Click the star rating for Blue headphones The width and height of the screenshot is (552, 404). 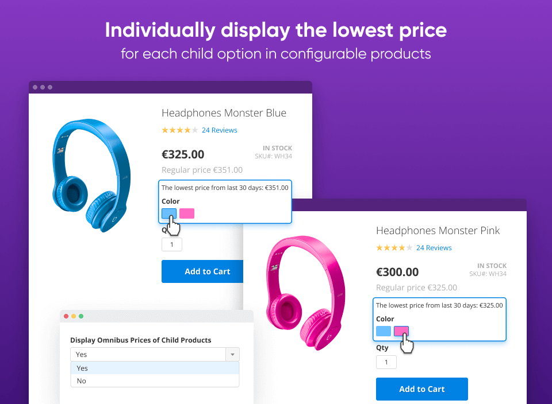pyautogui.click(x=179, y=130)
